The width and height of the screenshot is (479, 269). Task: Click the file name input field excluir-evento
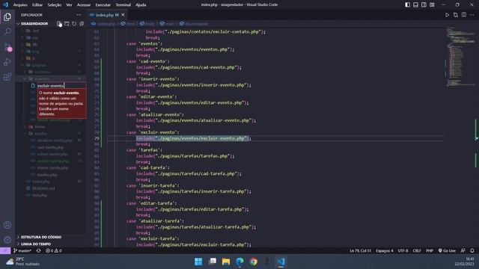61,86
